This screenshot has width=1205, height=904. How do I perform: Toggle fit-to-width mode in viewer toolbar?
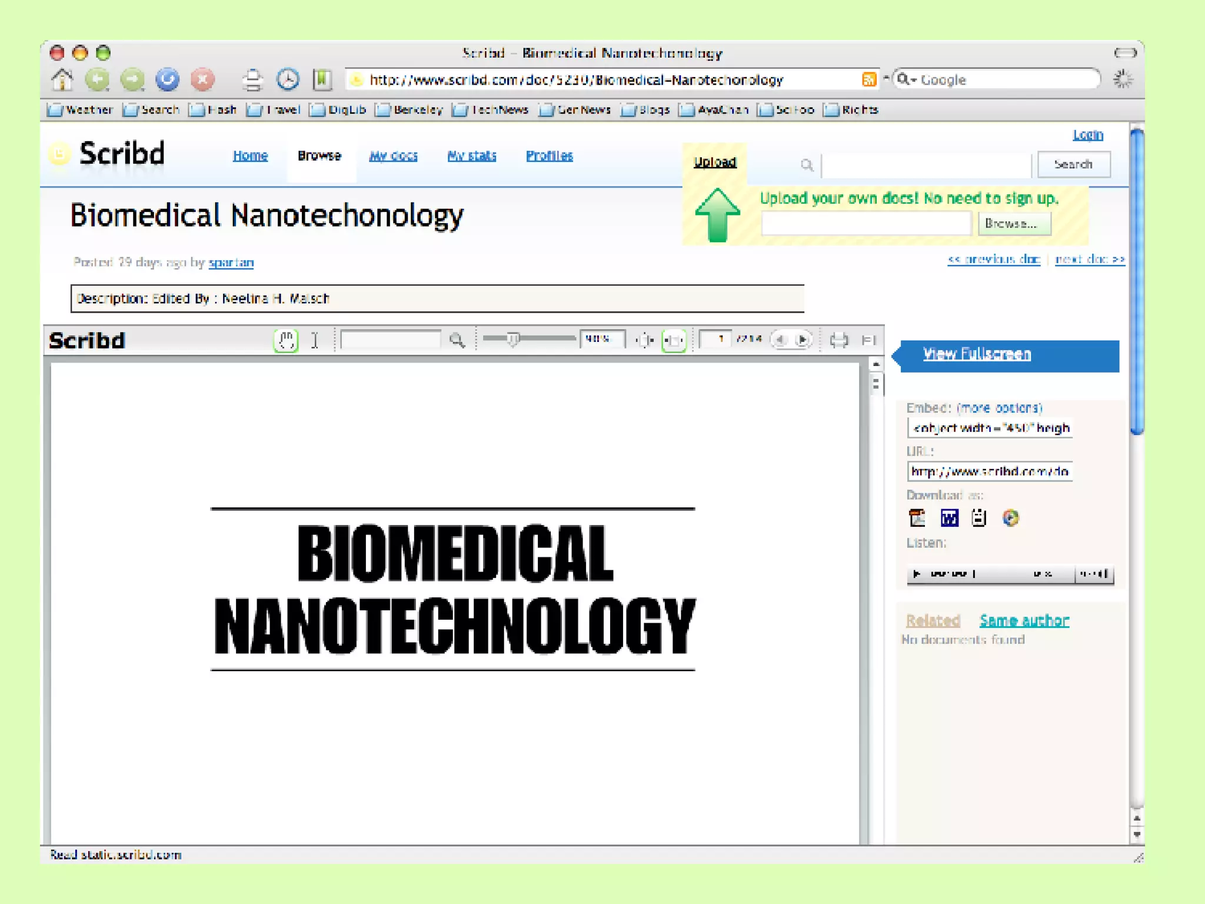pos(674,340)
